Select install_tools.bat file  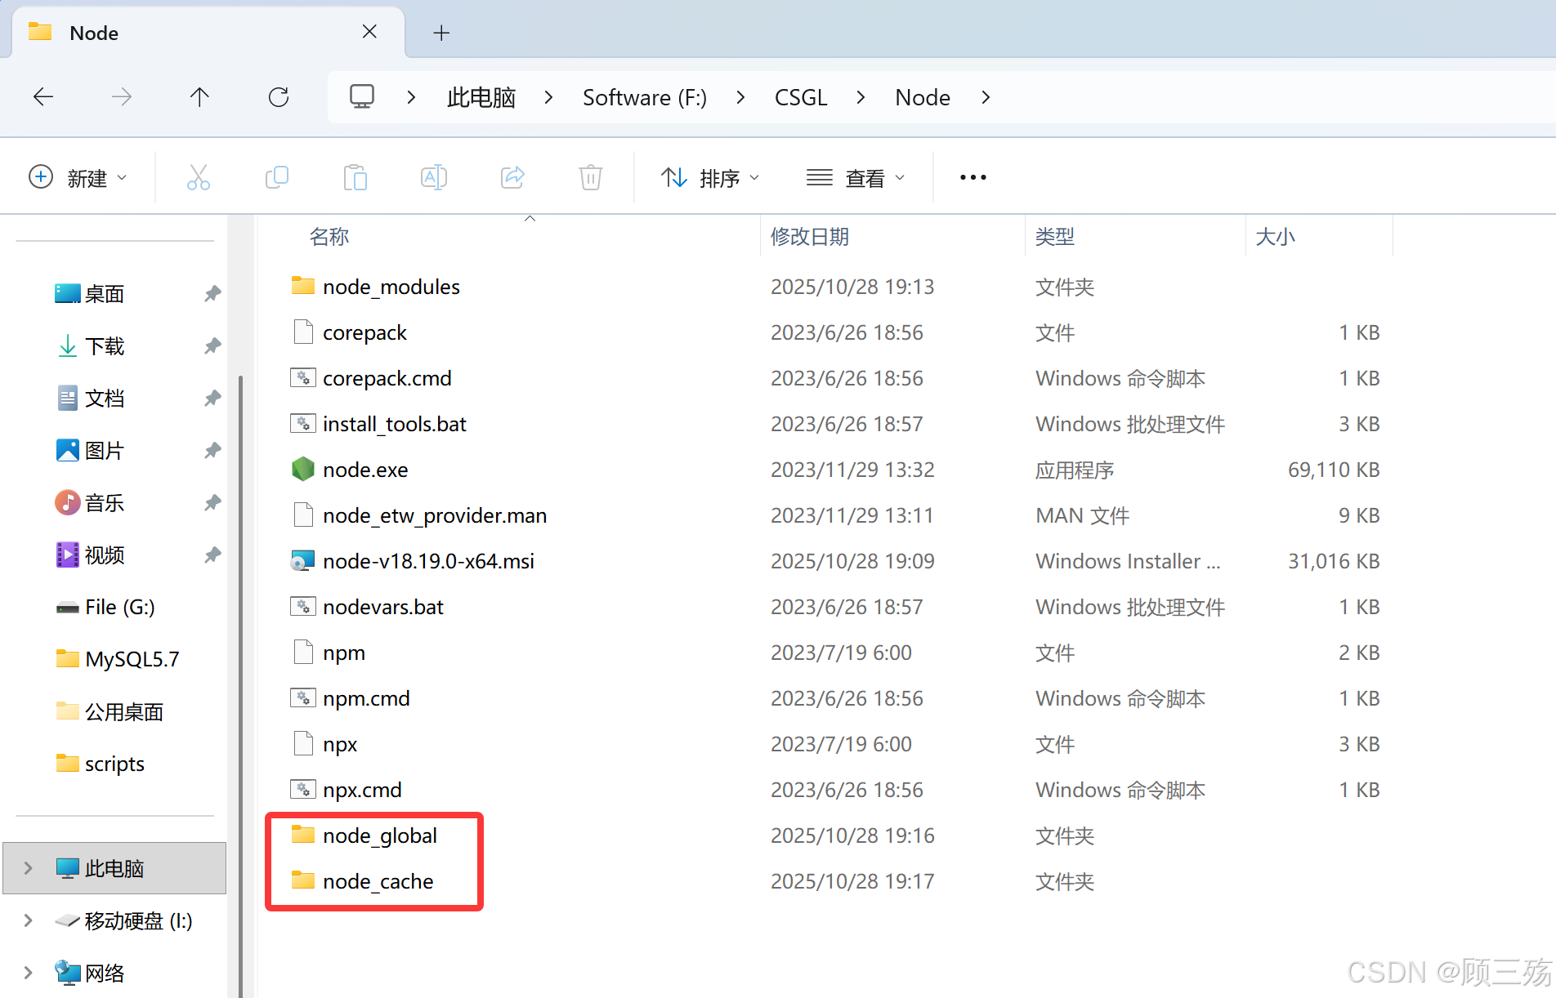[395, 424]
